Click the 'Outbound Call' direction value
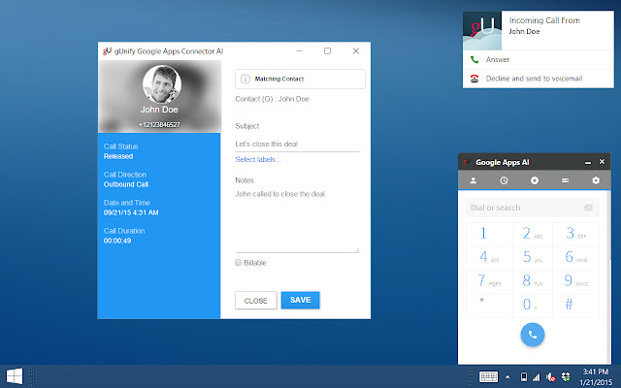 126,184
